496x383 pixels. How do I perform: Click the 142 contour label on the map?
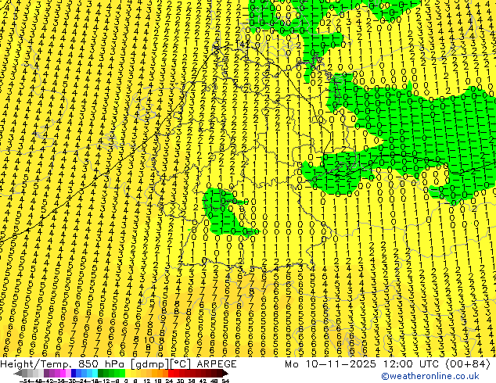click(243, 45)
